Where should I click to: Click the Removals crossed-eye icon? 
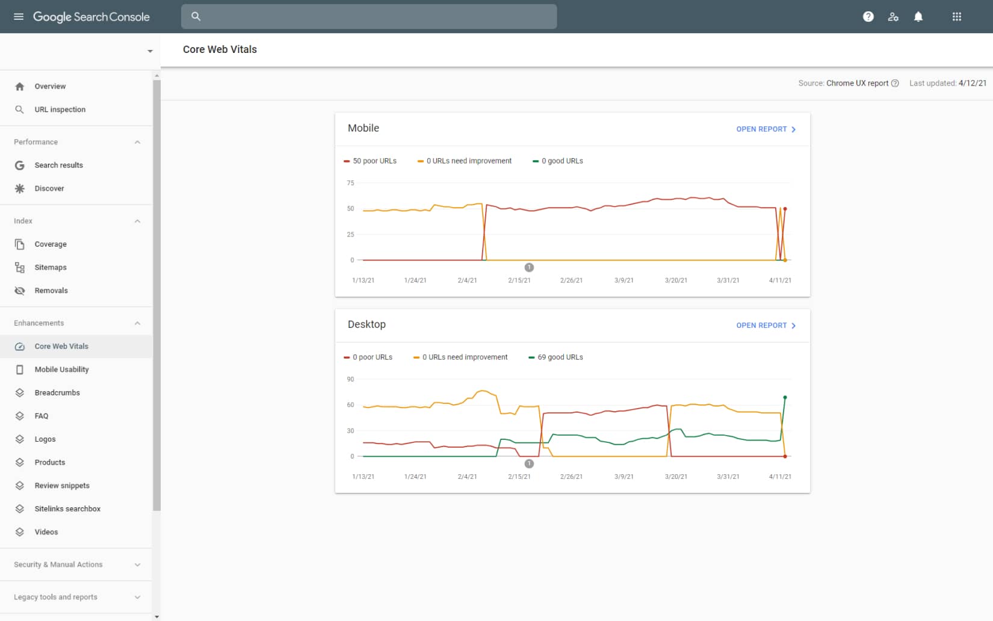[20, 290]
